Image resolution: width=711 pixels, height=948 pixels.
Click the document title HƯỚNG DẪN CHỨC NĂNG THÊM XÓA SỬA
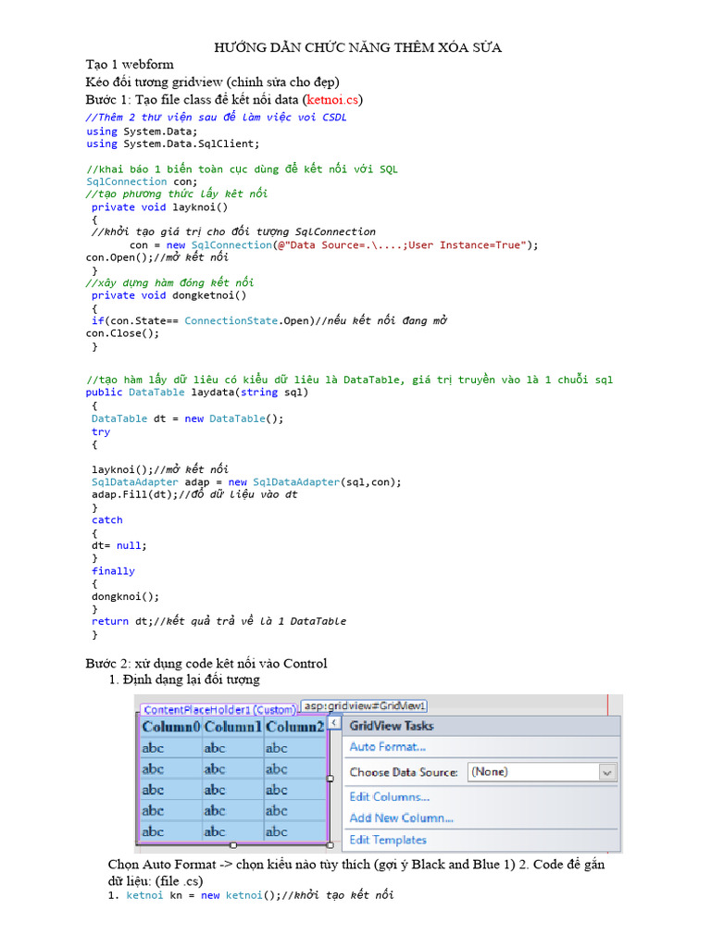click(358, 47)
